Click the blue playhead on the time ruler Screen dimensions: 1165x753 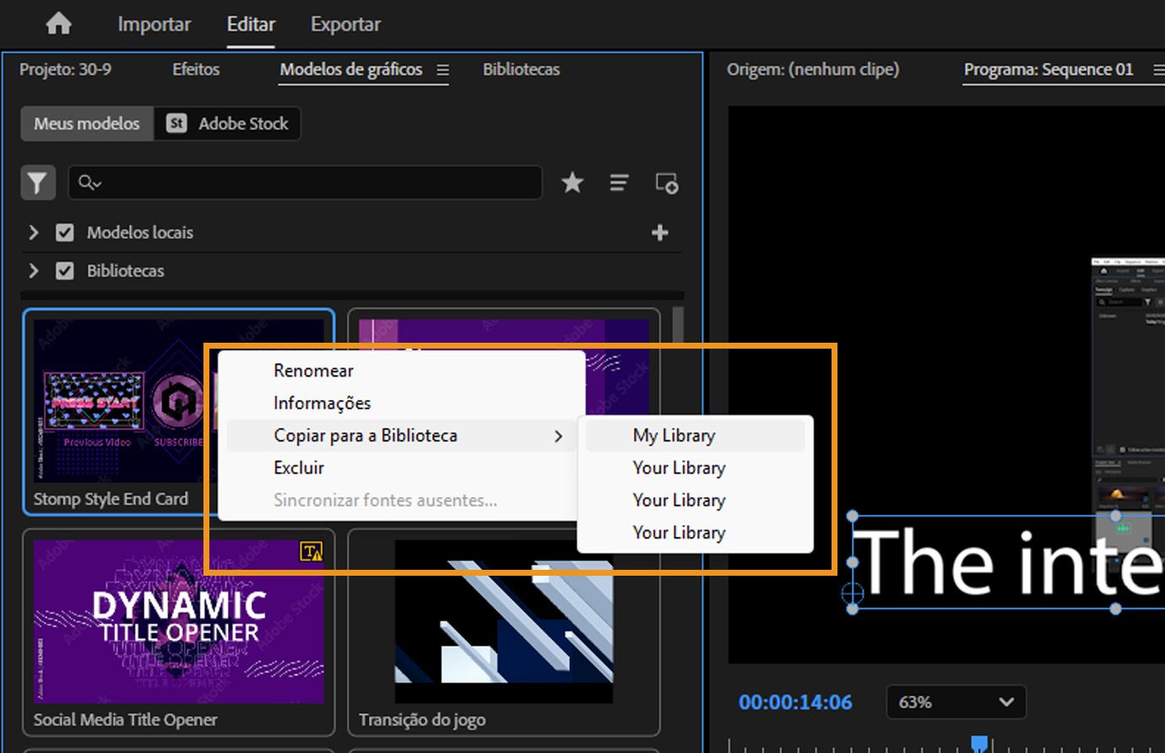[x=979, y=743]
